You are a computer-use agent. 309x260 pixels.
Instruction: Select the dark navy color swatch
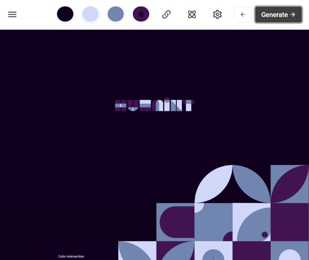pos(65,14)
